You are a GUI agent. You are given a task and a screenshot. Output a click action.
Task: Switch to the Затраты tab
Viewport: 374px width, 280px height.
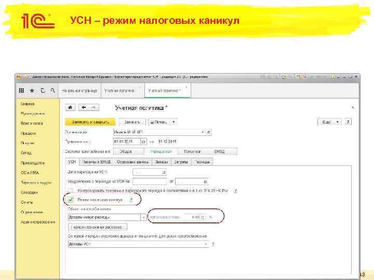[181, 162]
